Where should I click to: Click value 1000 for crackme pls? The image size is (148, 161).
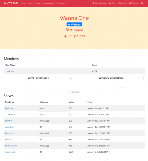(x=71, y=152)
